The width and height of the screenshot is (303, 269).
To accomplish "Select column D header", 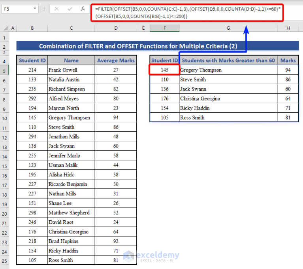I will click(116, 28).
